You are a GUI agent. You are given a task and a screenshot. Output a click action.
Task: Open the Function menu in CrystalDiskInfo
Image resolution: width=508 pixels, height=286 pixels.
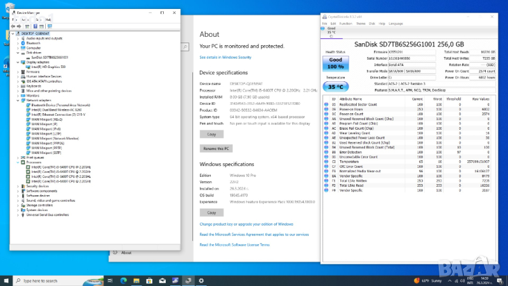click(346, 23)
